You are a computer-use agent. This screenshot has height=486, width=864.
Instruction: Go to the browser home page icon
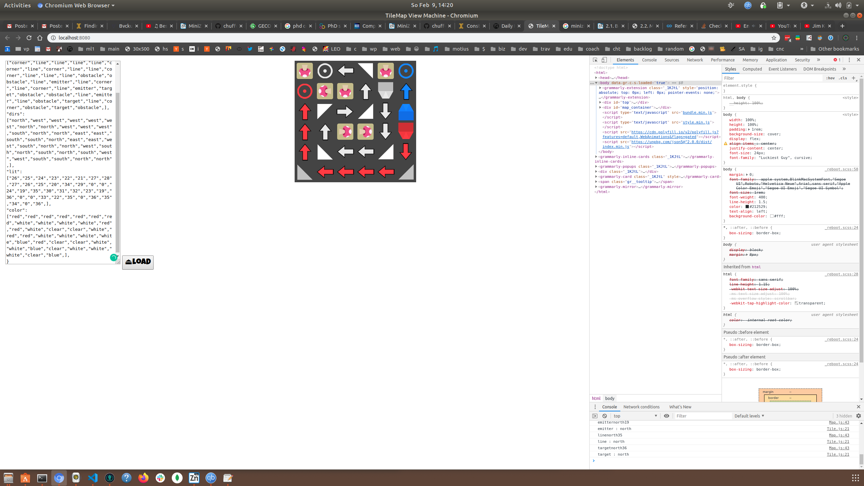pyautogui.click(x=40, y=38)
